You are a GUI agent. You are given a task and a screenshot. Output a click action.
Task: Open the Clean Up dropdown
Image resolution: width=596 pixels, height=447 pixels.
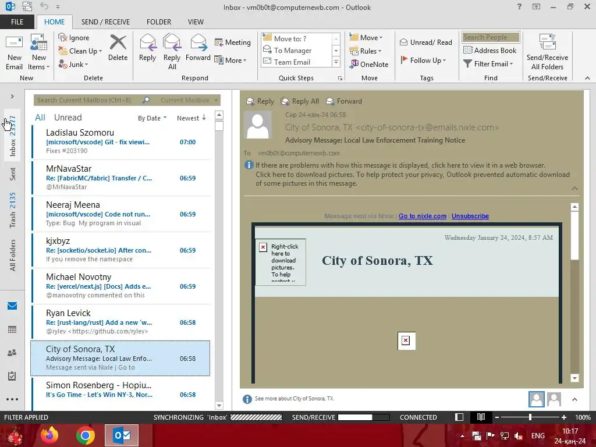pos(80,51)
